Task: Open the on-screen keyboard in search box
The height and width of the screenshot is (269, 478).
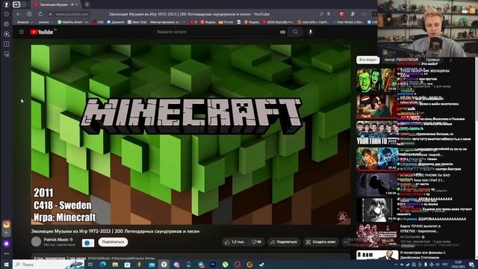Action: click(x=282, y=32)
